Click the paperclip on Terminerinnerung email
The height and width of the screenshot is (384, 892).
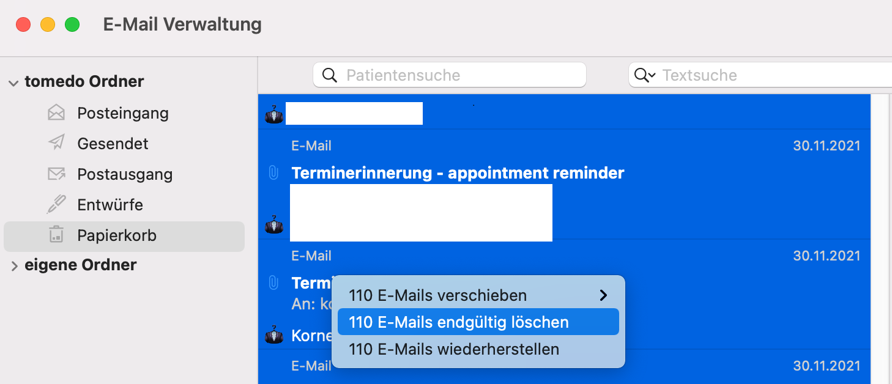[273, 173]
